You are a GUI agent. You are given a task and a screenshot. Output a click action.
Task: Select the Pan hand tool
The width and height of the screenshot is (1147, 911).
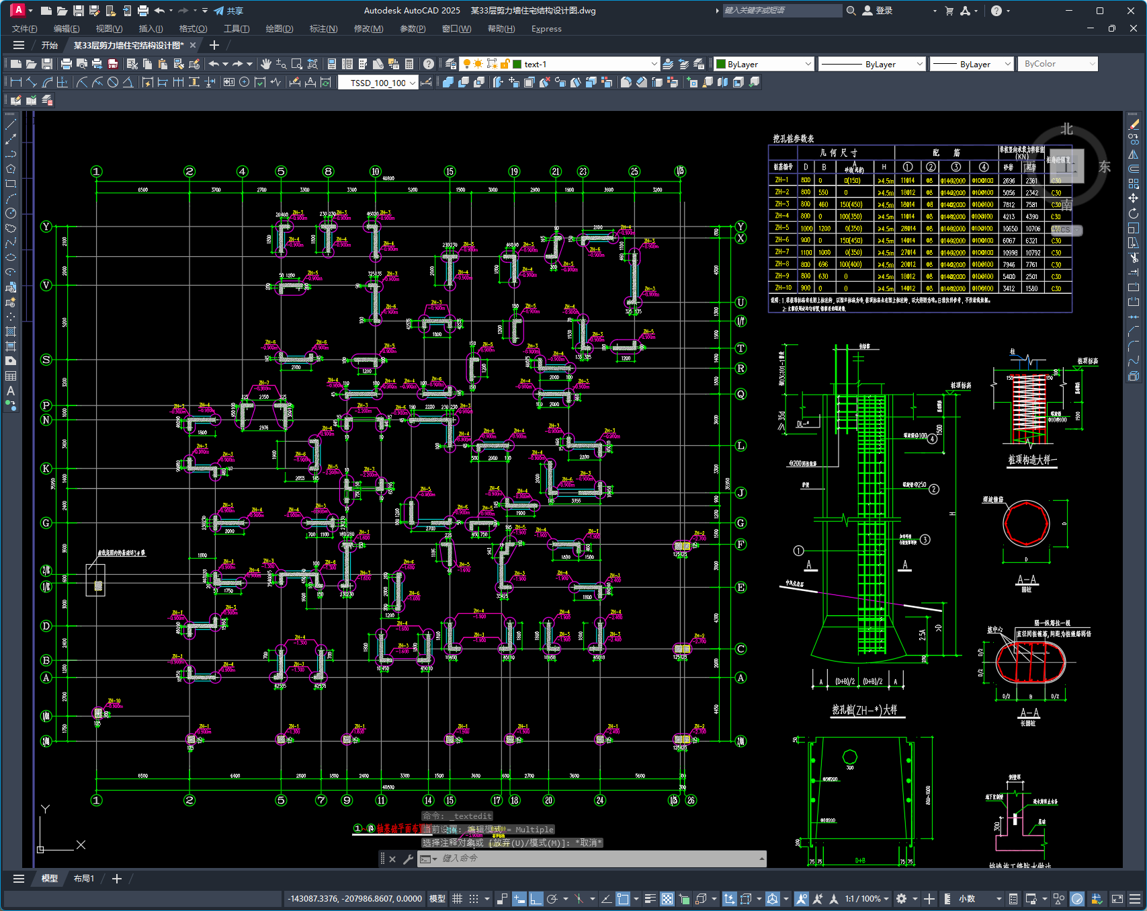(x=266, y=64)
